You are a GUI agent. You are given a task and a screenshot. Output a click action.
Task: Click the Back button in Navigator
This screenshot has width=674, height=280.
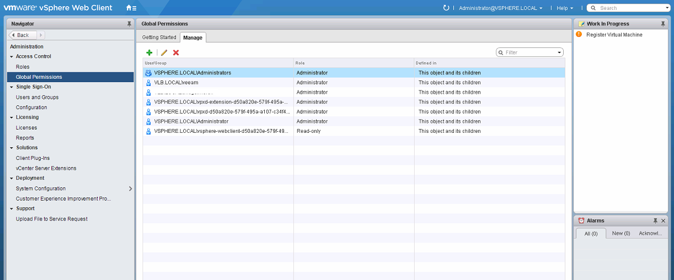click(x=23, y=35)
